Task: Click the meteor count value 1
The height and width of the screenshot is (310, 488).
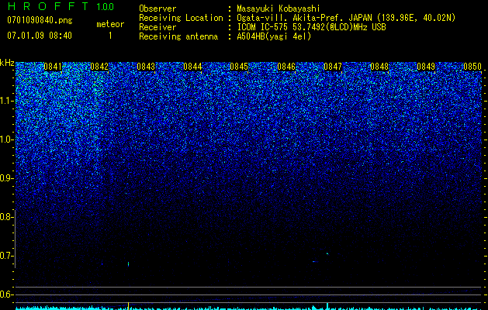Action: [110, 36]
